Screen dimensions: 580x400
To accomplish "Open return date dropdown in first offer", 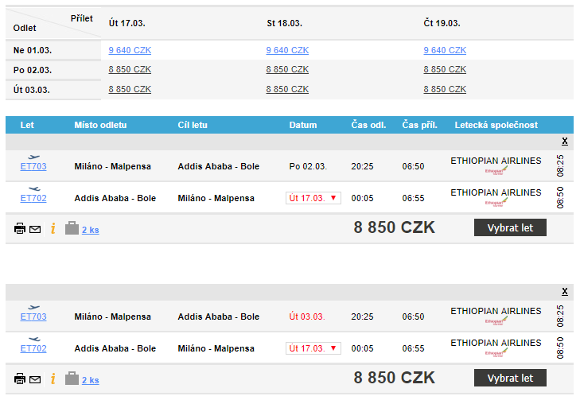I will [x=313, y=198].
